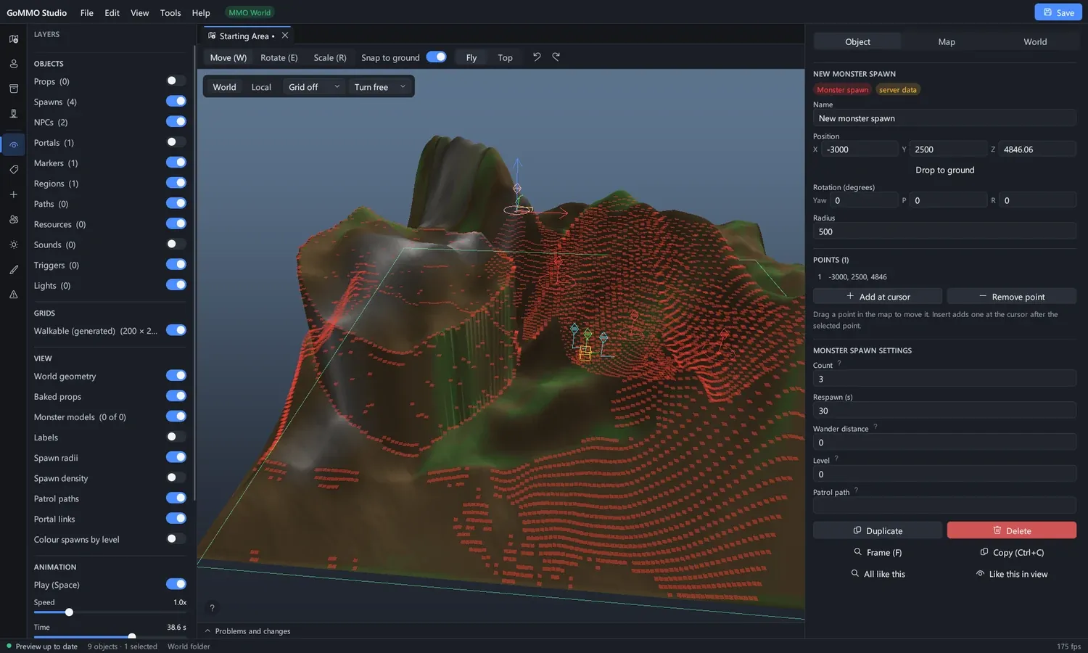
Task: Open the stamp pin sidebar icon
Action: coord(14,114)
